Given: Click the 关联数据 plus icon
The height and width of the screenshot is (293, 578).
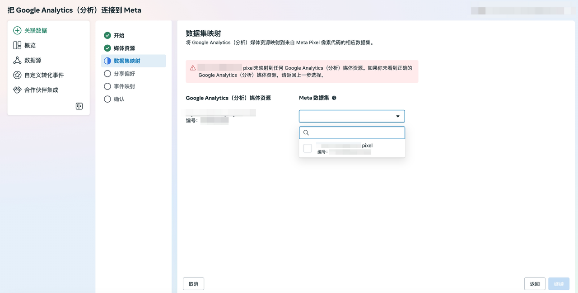Looking at the screenshot, I should [x=17, y=31].
